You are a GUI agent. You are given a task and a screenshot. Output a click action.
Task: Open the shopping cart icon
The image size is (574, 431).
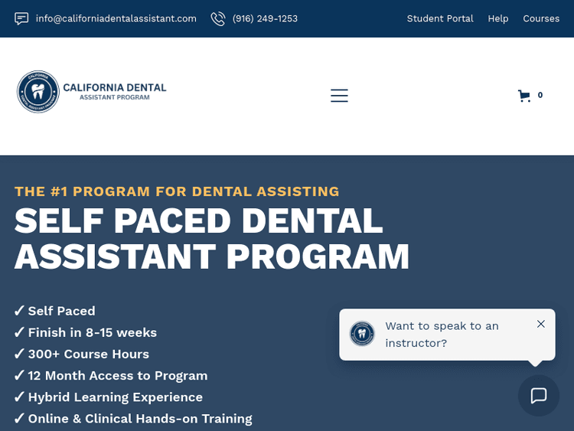pyautogui.click(x=524, y=96)
